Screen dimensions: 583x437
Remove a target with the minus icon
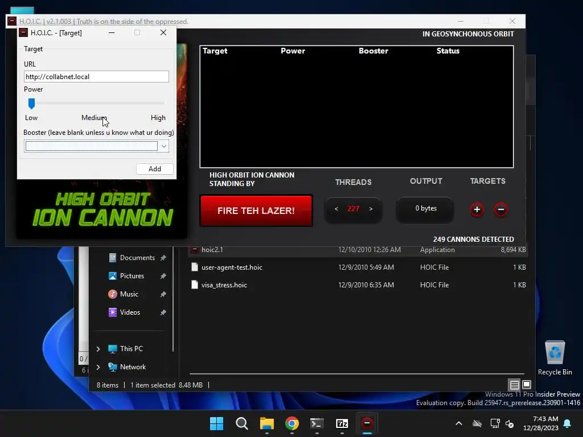(x=501, y=209)
